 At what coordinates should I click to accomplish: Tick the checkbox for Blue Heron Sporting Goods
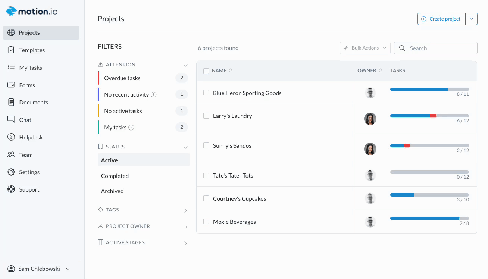206,93
